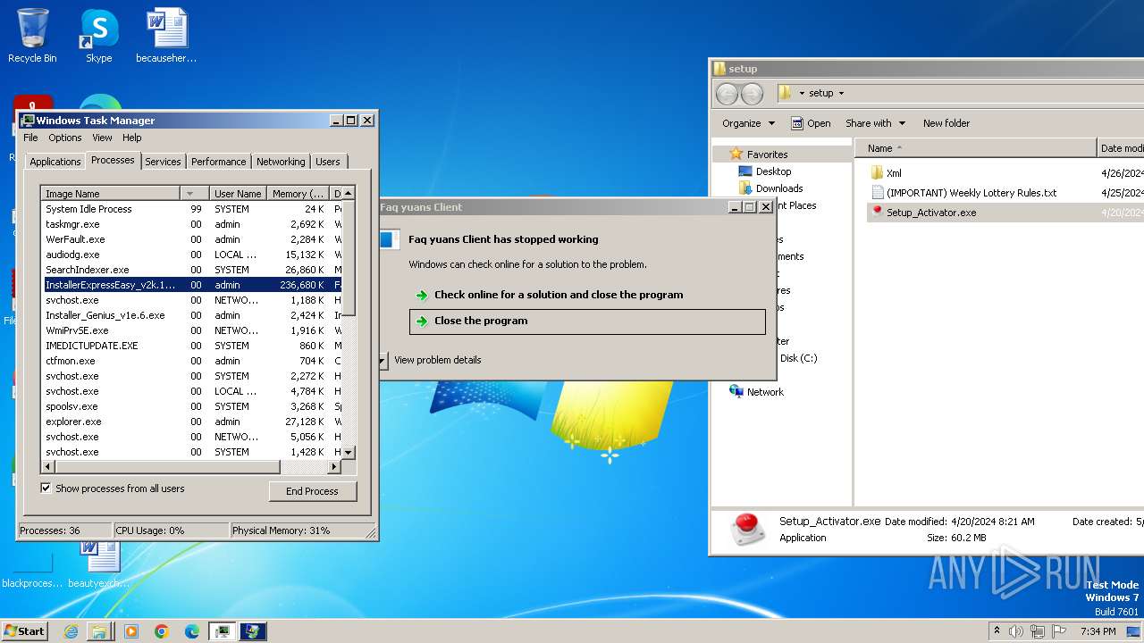Select Downloads in Favorites list
The width and height of the screenshot is (1144, 643).
coord(779,188)
